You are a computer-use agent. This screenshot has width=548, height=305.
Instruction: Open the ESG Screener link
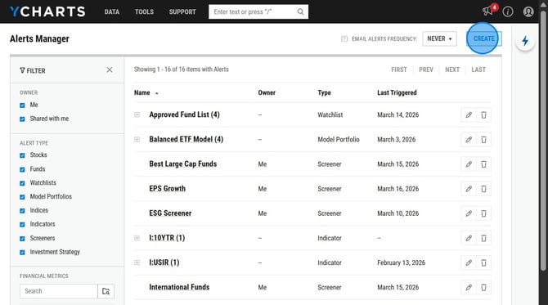pyautogui.click(x=170, y=213)
